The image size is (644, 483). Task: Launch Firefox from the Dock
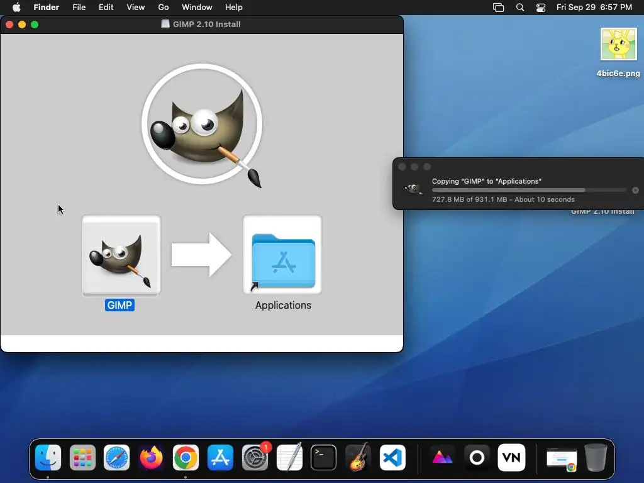click(x=151, y=457)
